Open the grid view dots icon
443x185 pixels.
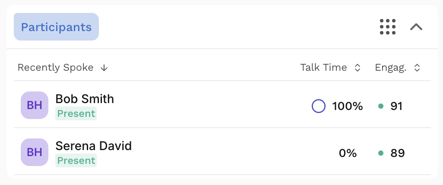[x=388, y=27]
